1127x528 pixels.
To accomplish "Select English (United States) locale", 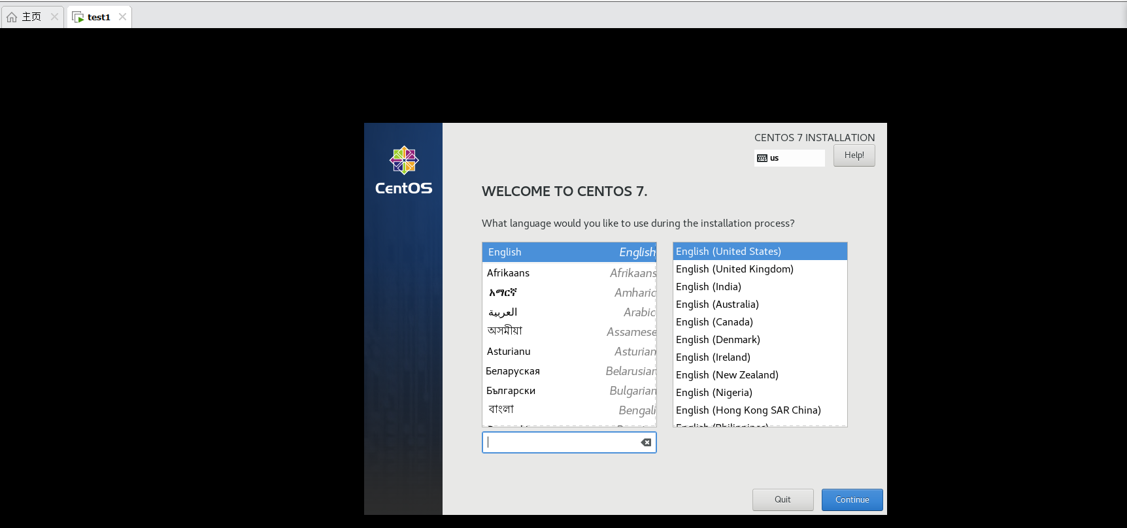I will click(x=760, y=252).
